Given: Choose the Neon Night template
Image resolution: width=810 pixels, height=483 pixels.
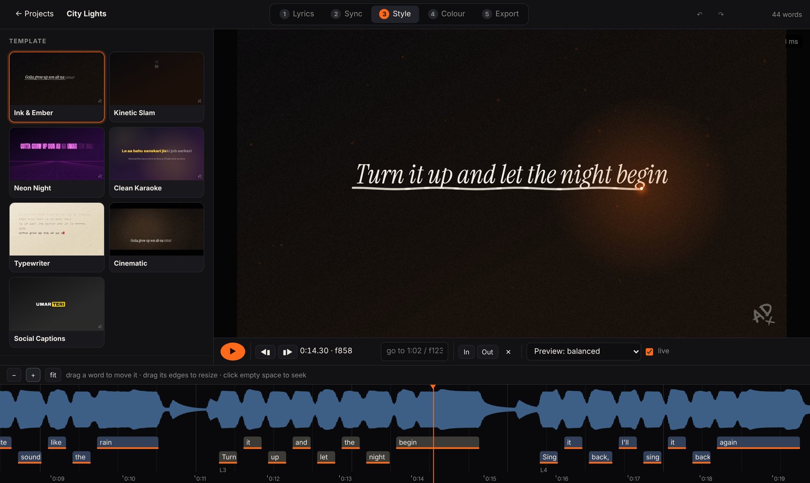Looking at the screenshot, I should pyautogui.click(x=57, y=162).
